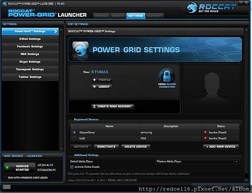Toggle Activate Button Sounds checkbox
This screenshot has height=193, width=252.
pyautogui.click(x=72, y=167)
